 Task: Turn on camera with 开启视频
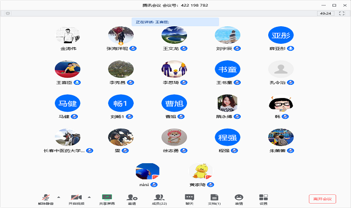(x=76, y=199)
